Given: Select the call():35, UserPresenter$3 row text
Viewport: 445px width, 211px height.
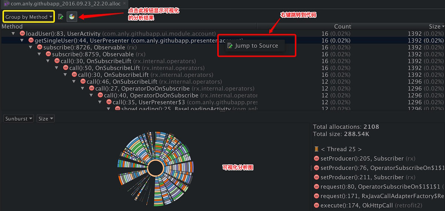Looking at the screenshot, I should coord(185,102).
